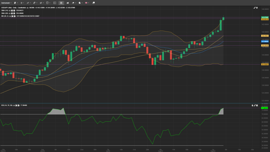Click the bar chart volume icon
The image size is (270, 152).
point(68,3)
